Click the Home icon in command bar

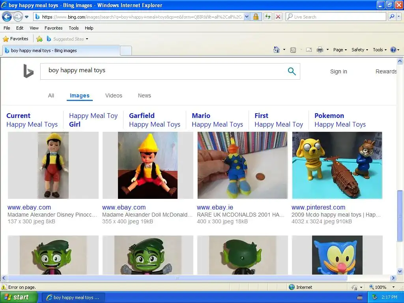pos(277,50)
